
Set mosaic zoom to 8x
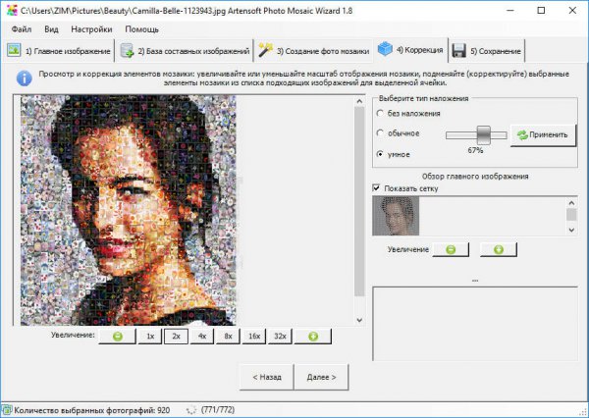point(228,337)
